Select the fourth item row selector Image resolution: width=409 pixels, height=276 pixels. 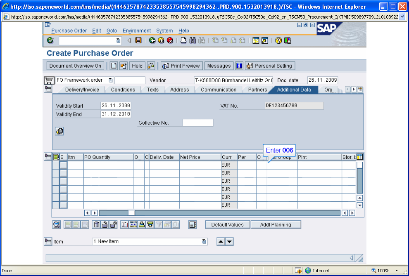pyautogui.click(x=56, y=189)
